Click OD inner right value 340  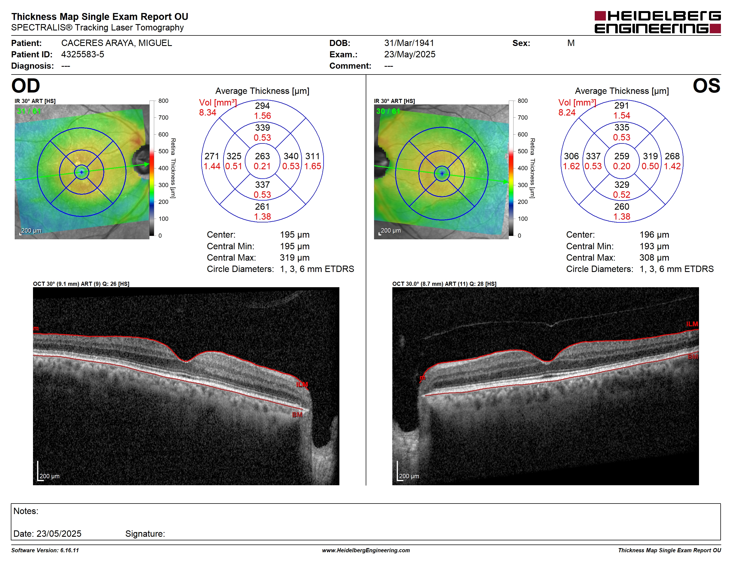coord(291,156)
